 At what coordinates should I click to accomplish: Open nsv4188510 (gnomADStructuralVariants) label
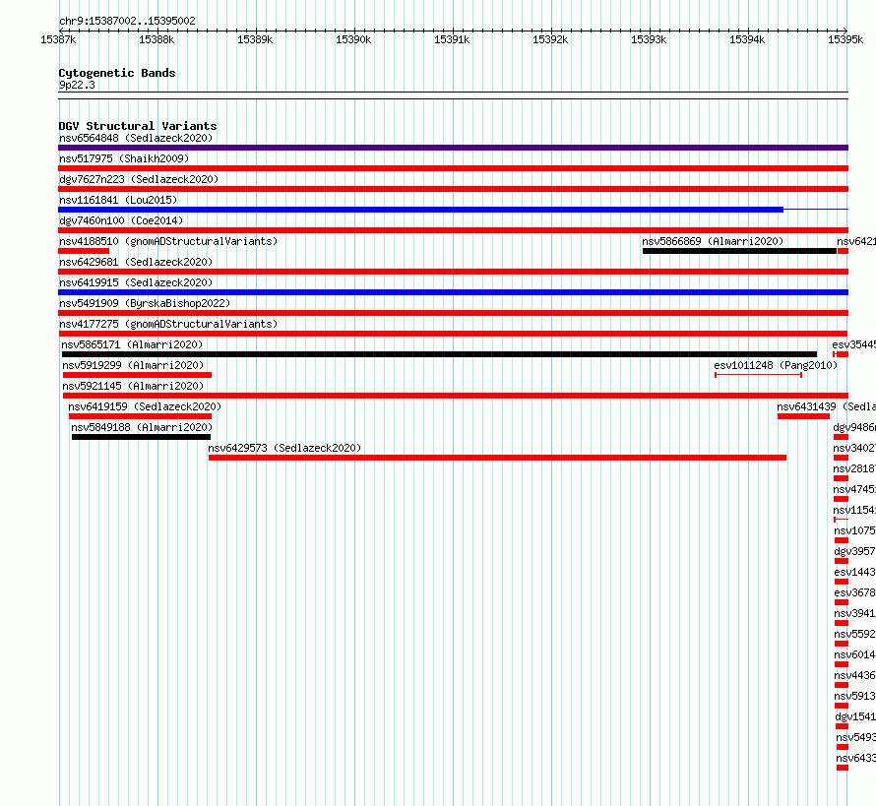point(168,241)
